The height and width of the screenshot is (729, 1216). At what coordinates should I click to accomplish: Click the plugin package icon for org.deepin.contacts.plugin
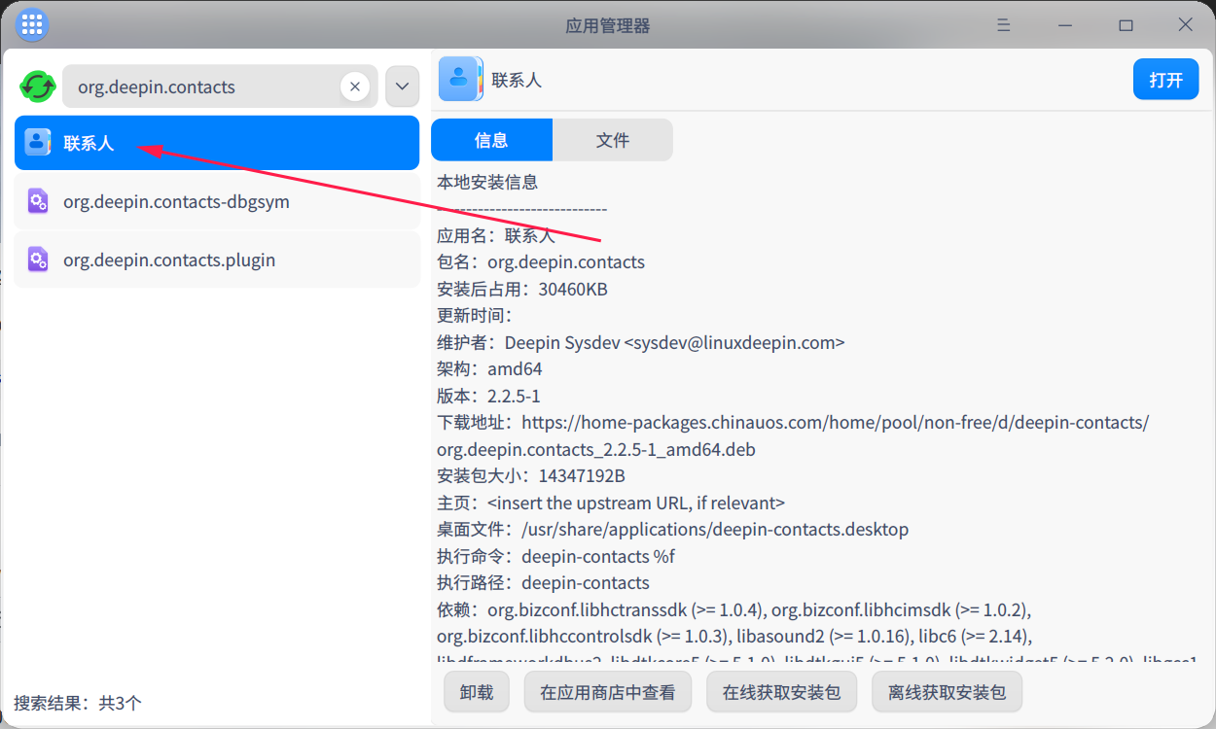(37, 260)
